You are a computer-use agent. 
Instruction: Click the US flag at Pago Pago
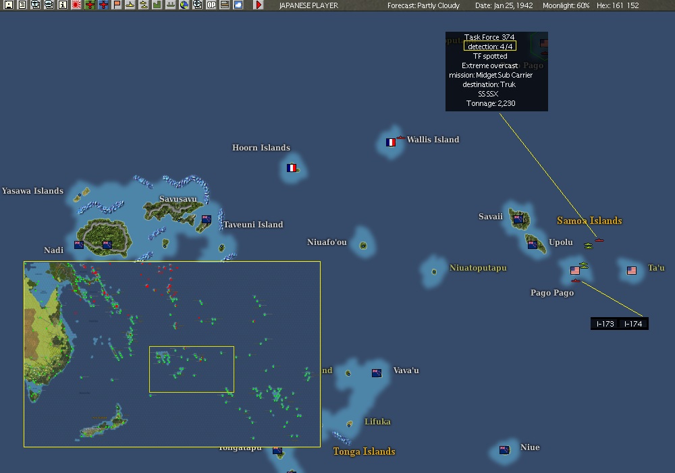click(x=575, y=271)
